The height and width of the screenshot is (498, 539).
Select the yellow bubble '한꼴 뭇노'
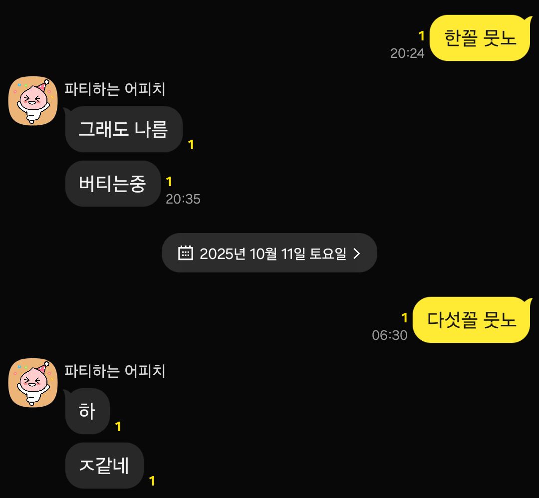481,38
